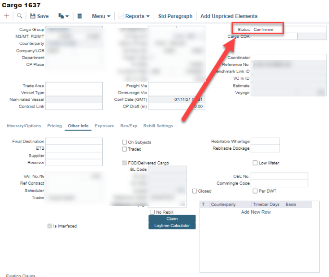Toggle the FOB/Delivered Cargo checkbox
This screenshot has width=329, height=277.
[124, 163]
